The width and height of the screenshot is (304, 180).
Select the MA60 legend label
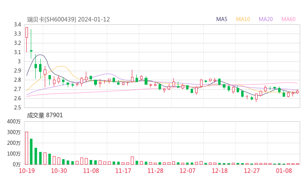288,19
